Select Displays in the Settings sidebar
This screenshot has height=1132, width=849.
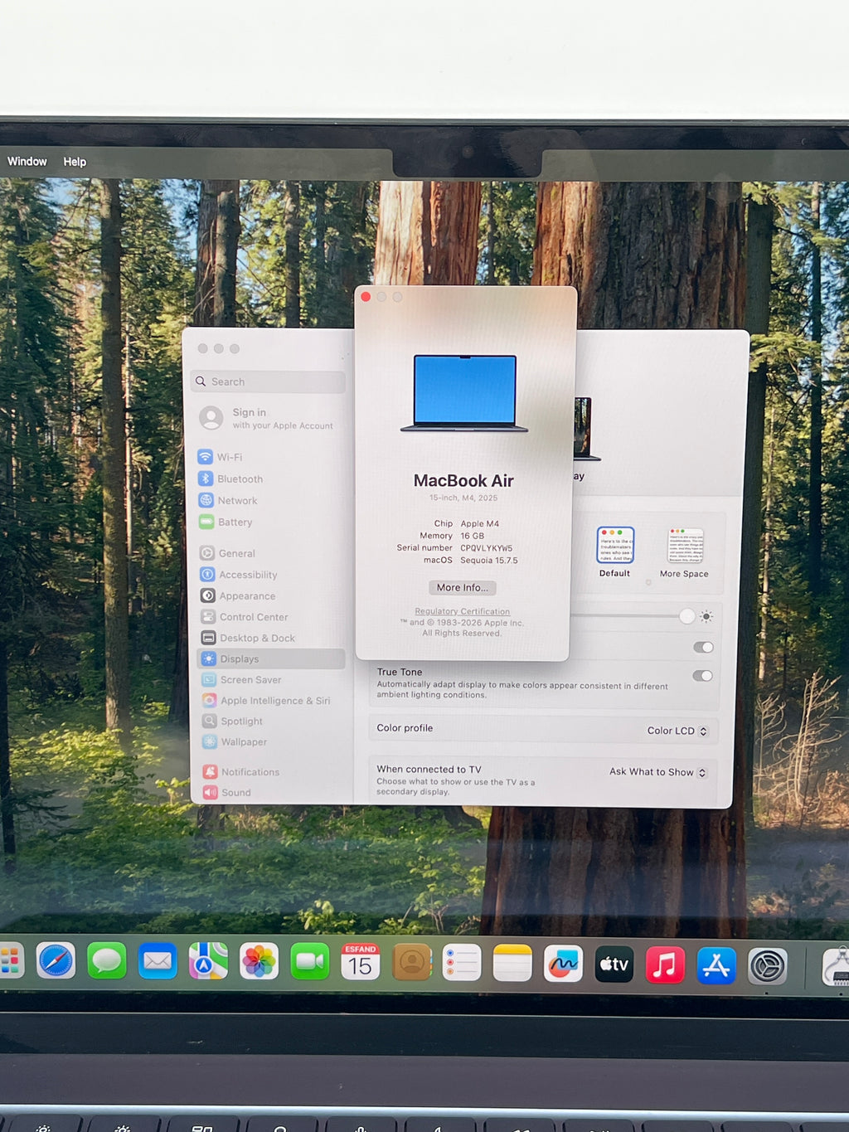click(x=271, y=658)
